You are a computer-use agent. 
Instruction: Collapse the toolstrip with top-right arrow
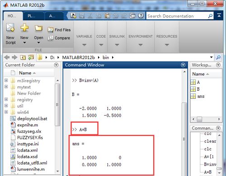point(219,15)
